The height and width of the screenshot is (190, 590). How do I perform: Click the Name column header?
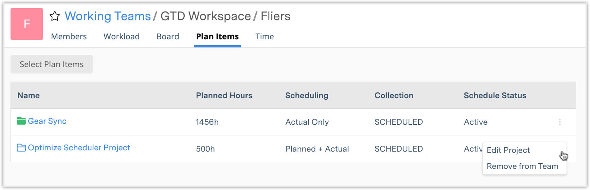(29, 96)
